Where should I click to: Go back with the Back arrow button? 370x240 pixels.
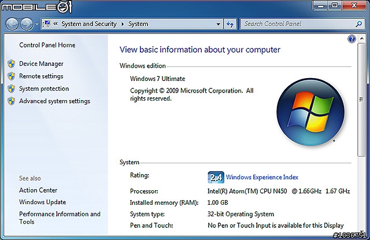(x=12, y=24)
